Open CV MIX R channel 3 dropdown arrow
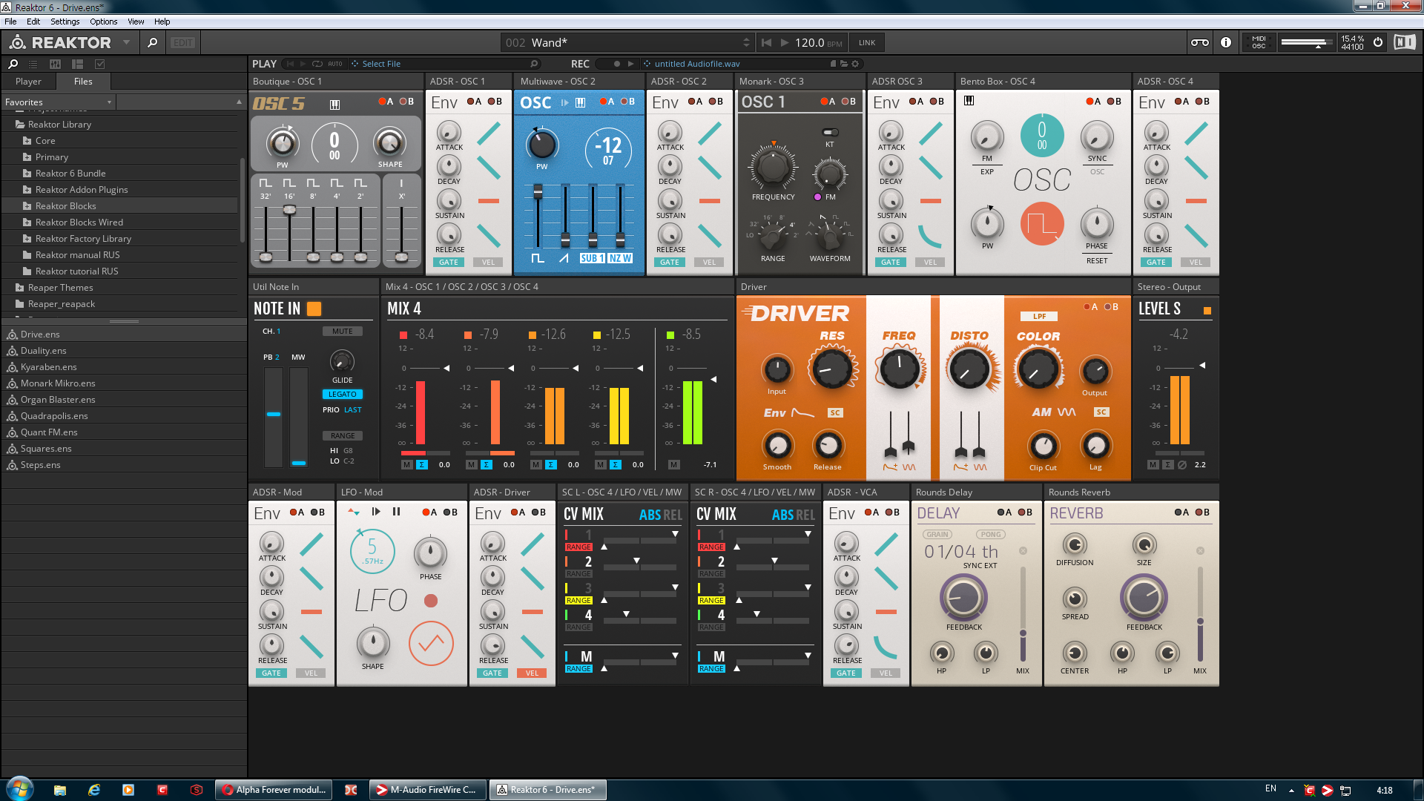The height and width of the screenshot is (801, 1424). click(808, 587)
